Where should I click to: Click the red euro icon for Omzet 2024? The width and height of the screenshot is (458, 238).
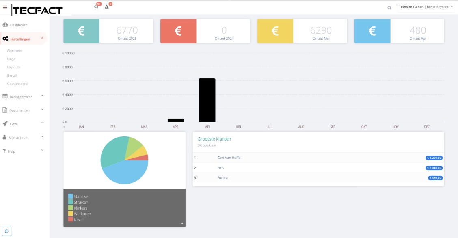[x=178, y=31]
